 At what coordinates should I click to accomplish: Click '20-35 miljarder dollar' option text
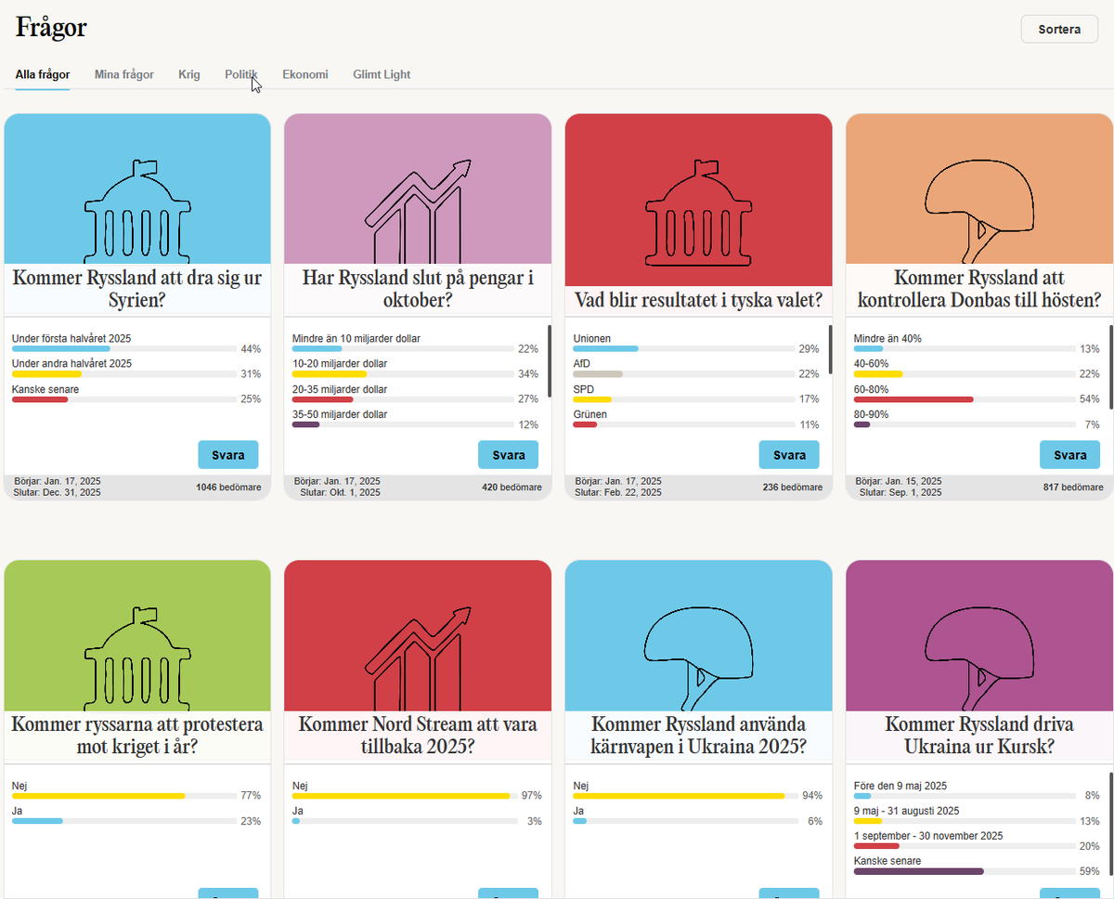(340, 389)
